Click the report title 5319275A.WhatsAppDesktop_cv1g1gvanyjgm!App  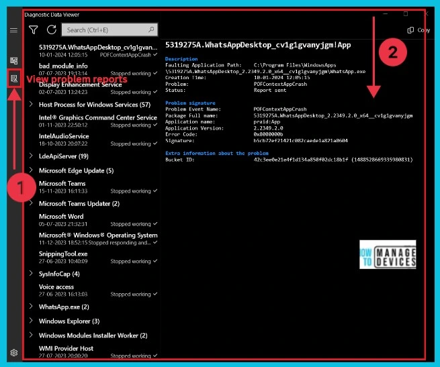tap(258, 45)
